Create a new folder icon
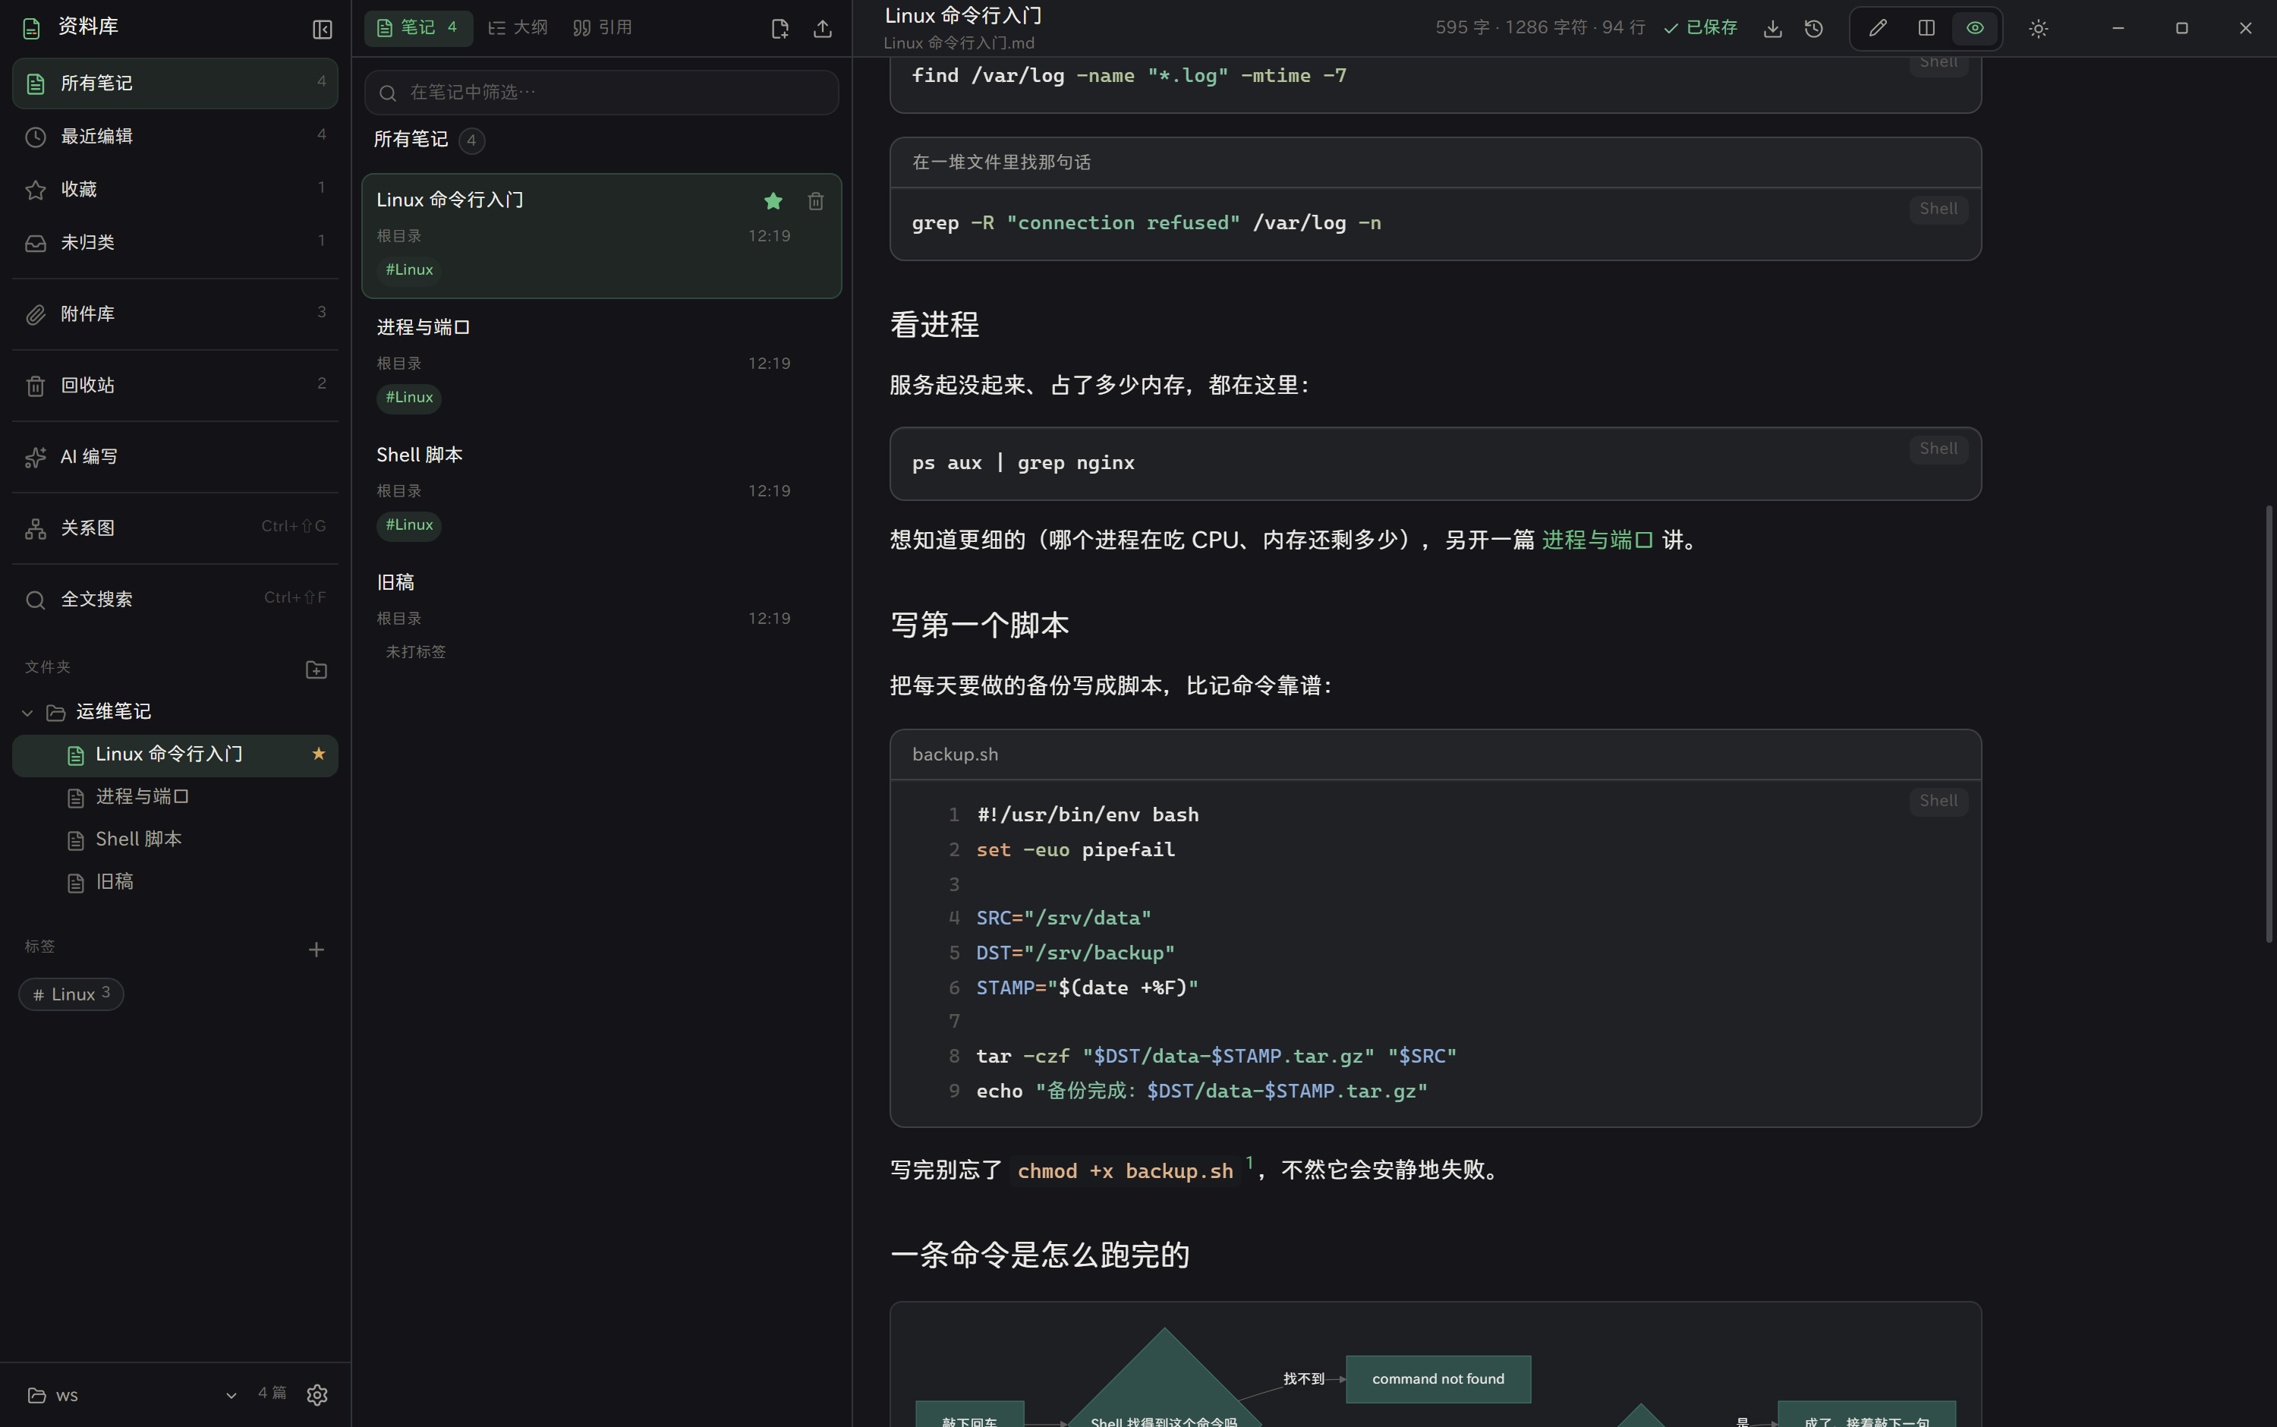 click(316, 669)
